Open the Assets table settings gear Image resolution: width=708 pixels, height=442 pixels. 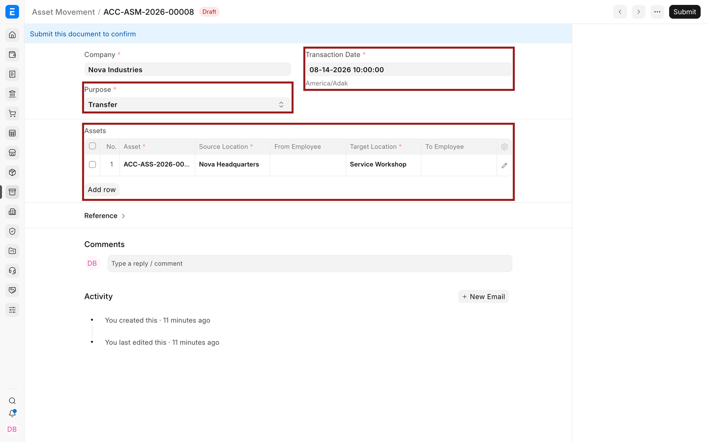click(x=504, y=147)
